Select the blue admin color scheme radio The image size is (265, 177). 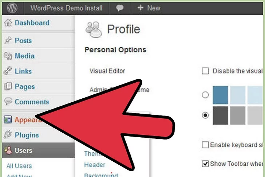(x=205, y=95)
